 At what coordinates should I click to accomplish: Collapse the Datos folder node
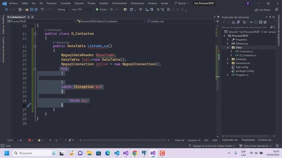(228, 47)
